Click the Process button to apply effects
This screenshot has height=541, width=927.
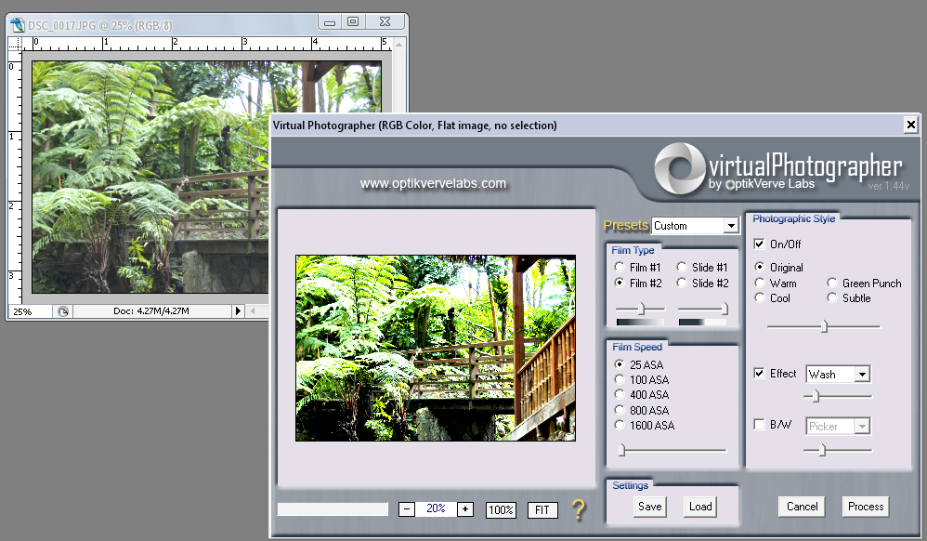pos(865,507)
